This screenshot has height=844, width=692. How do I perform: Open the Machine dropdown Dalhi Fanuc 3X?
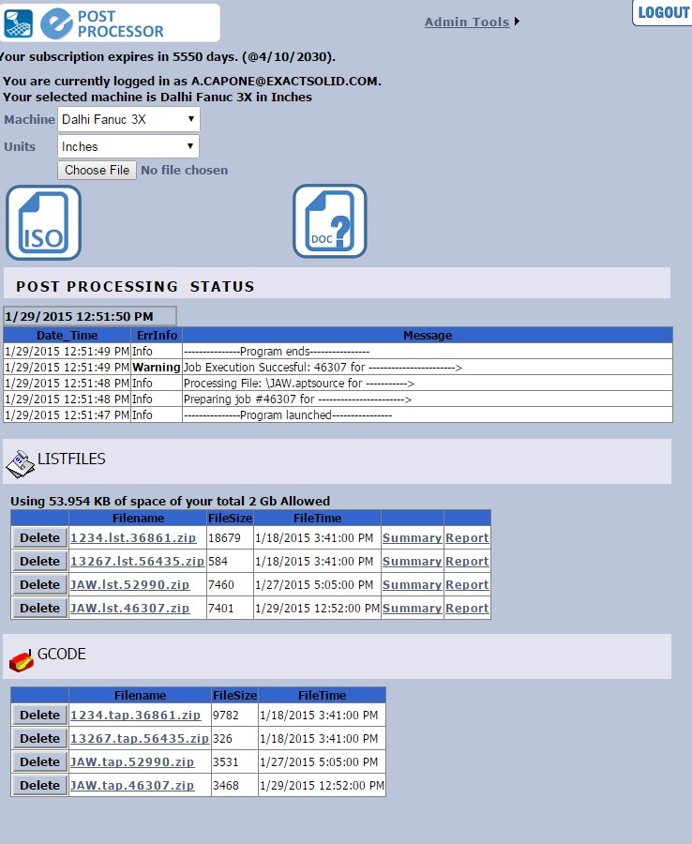click(128, 119)
